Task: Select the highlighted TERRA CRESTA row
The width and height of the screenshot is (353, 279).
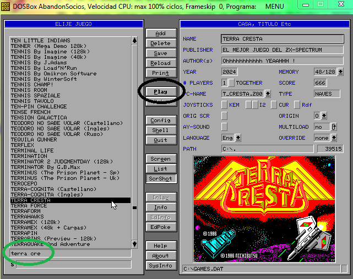Action: [70, 200]
